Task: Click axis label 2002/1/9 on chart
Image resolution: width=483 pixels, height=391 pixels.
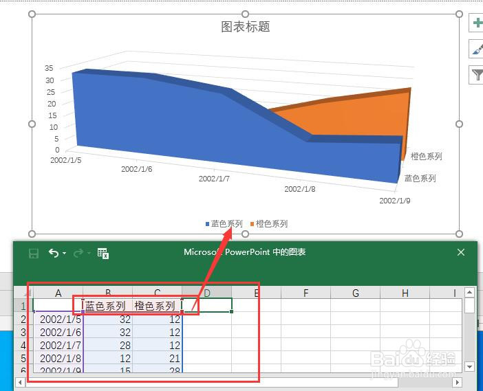Action: click(395, 201)
